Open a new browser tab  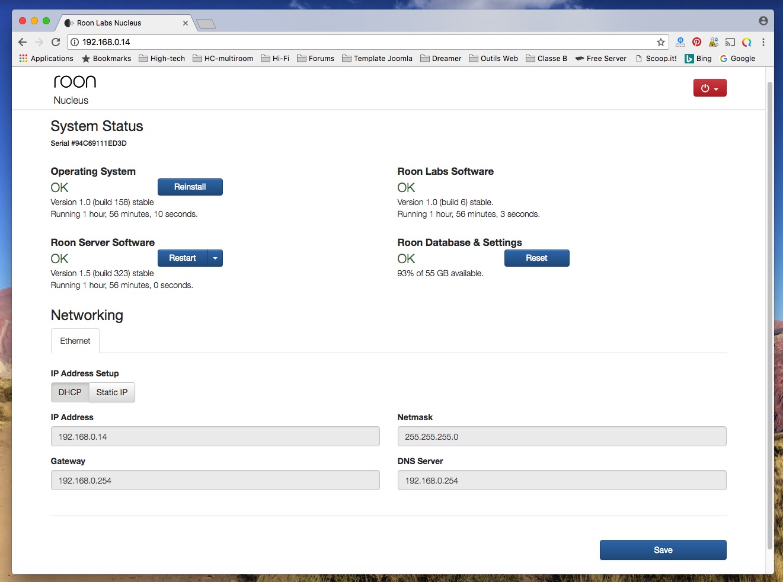pyautogui.click(x=206, y=24)
